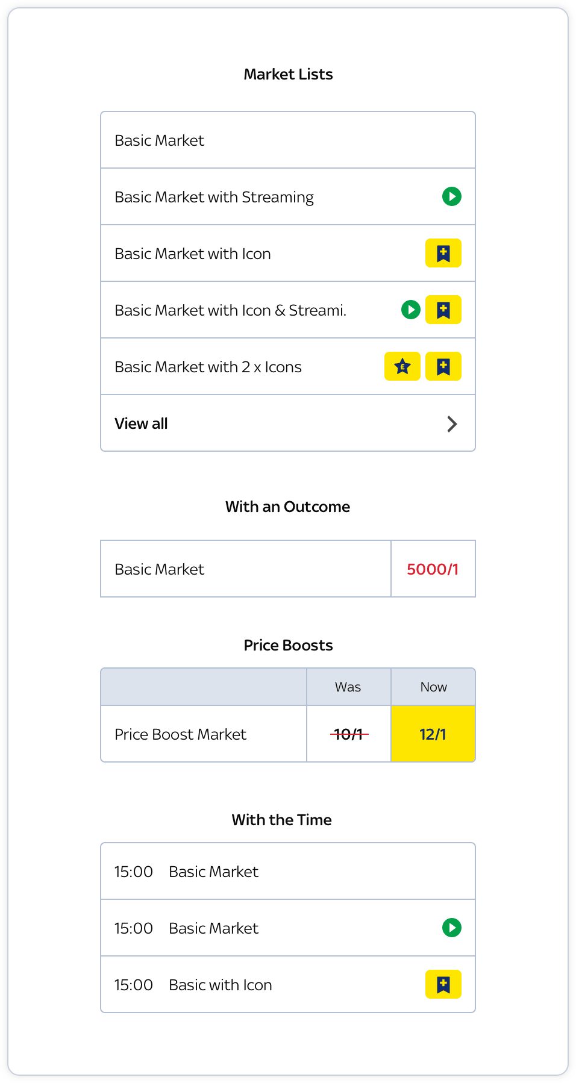The width and height of the screenshot is (576, 1083).
Task: Click the bookmark icon on Basic Market with Icon & Streami.
Action: 443,309
